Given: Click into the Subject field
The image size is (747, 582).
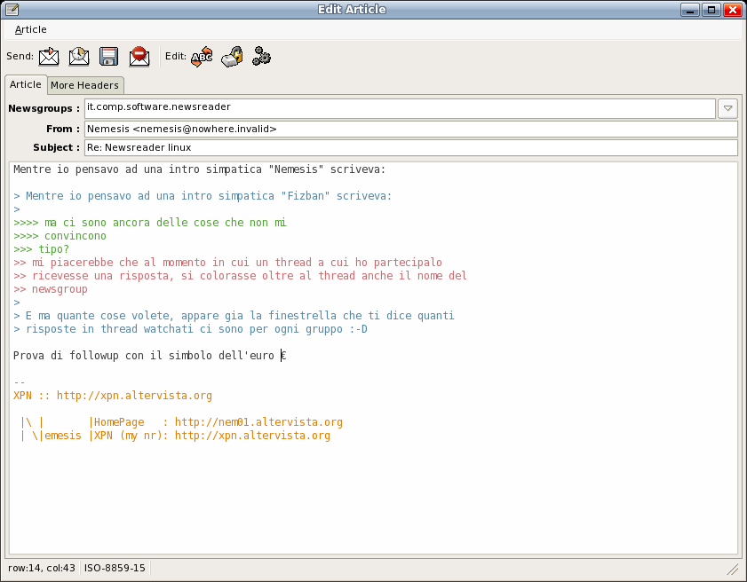Looking at the screenshot, I should [410, 147].
